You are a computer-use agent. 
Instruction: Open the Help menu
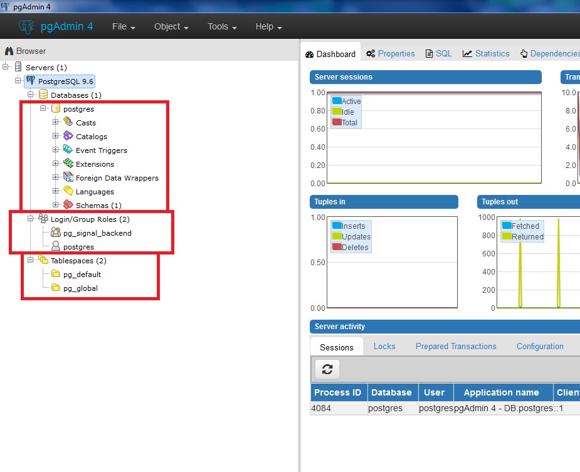click(x=268, y=26)
